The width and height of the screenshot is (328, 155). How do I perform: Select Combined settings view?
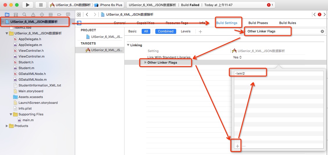coord(166,31)
